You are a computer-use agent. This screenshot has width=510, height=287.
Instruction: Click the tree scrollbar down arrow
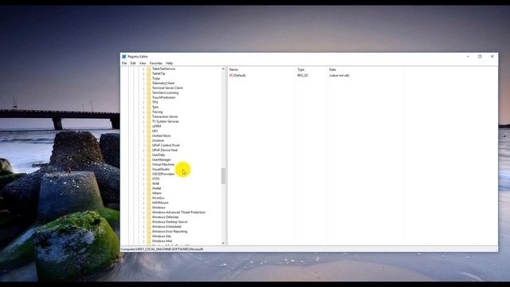click(223, 243)
